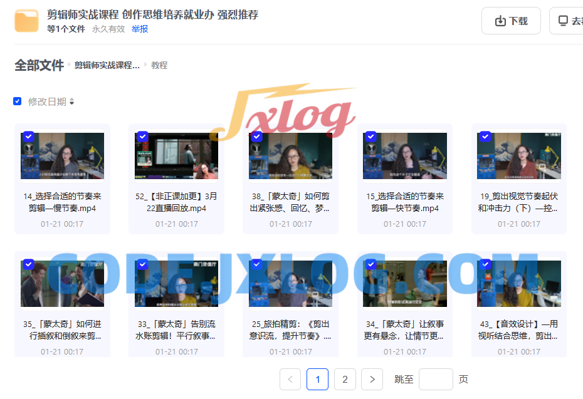Click the previous page arrow in the pagination bar

click(x=290, y=379)
